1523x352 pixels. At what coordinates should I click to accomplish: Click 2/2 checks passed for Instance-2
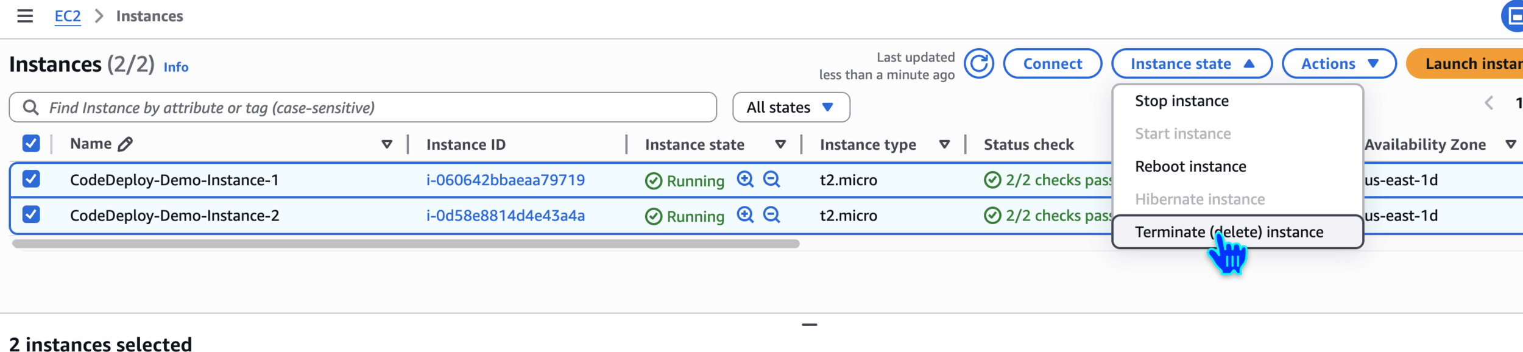click(x=1048, y=216)
